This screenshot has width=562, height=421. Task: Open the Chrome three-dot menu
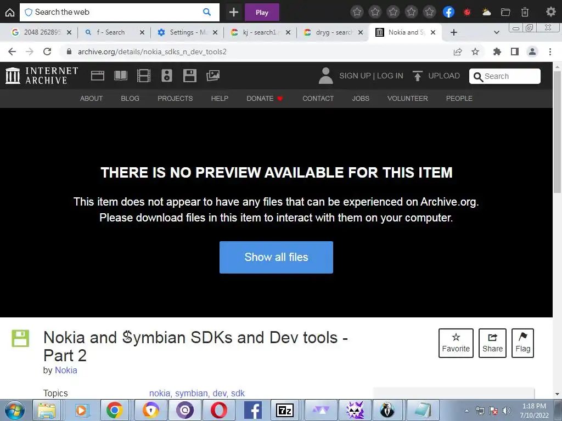click(x=550, y=52)
